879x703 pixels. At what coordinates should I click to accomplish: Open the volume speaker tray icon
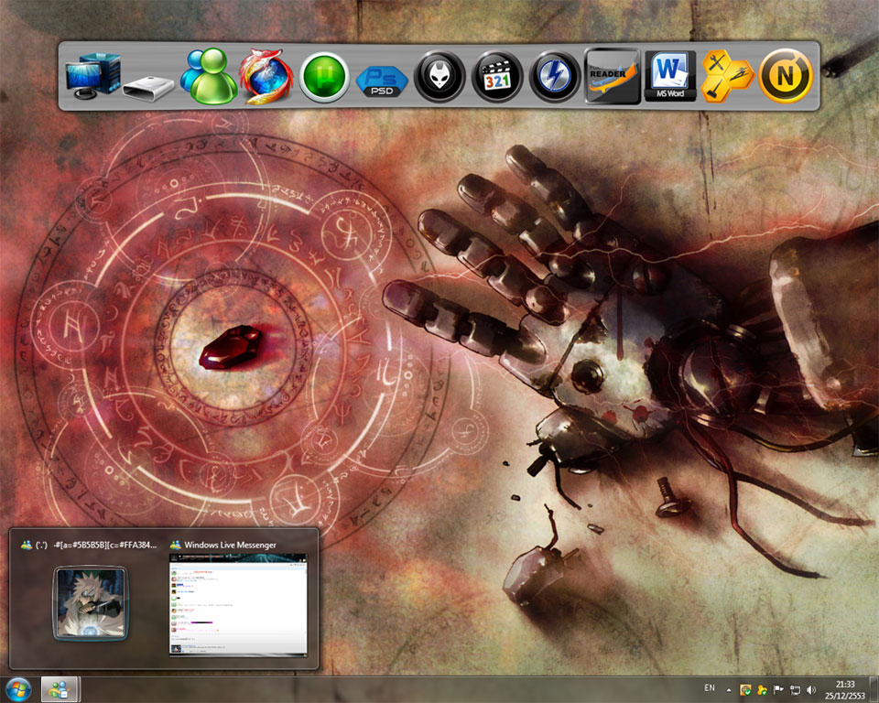tap(810, 690)
